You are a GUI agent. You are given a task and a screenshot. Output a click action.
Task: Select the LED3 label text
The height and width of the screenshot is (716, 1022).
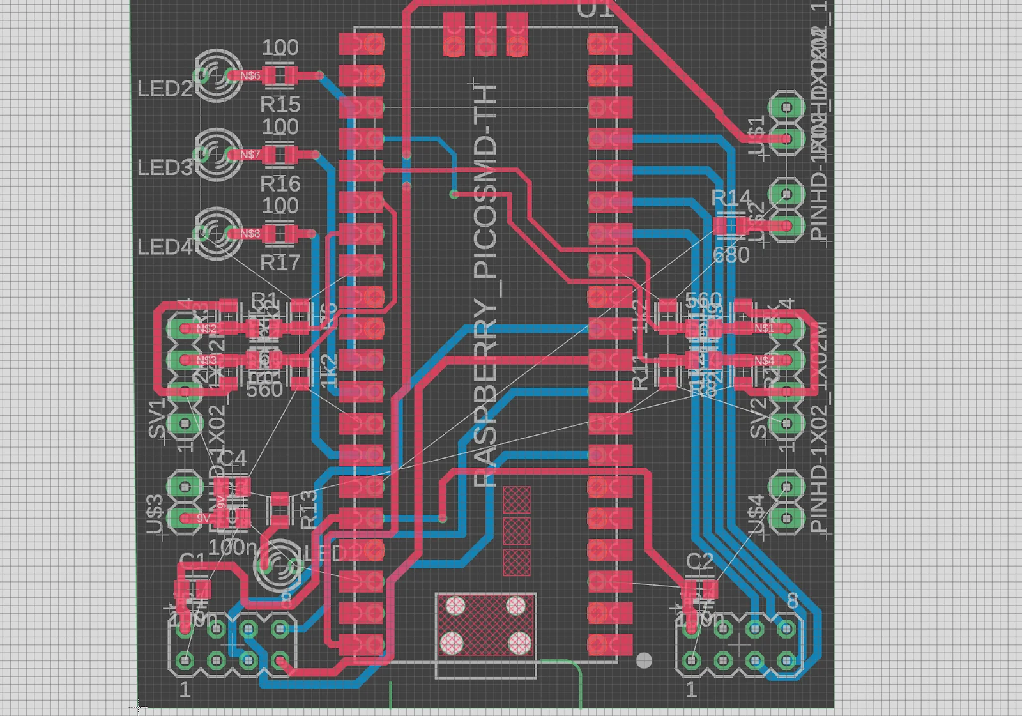165,168
